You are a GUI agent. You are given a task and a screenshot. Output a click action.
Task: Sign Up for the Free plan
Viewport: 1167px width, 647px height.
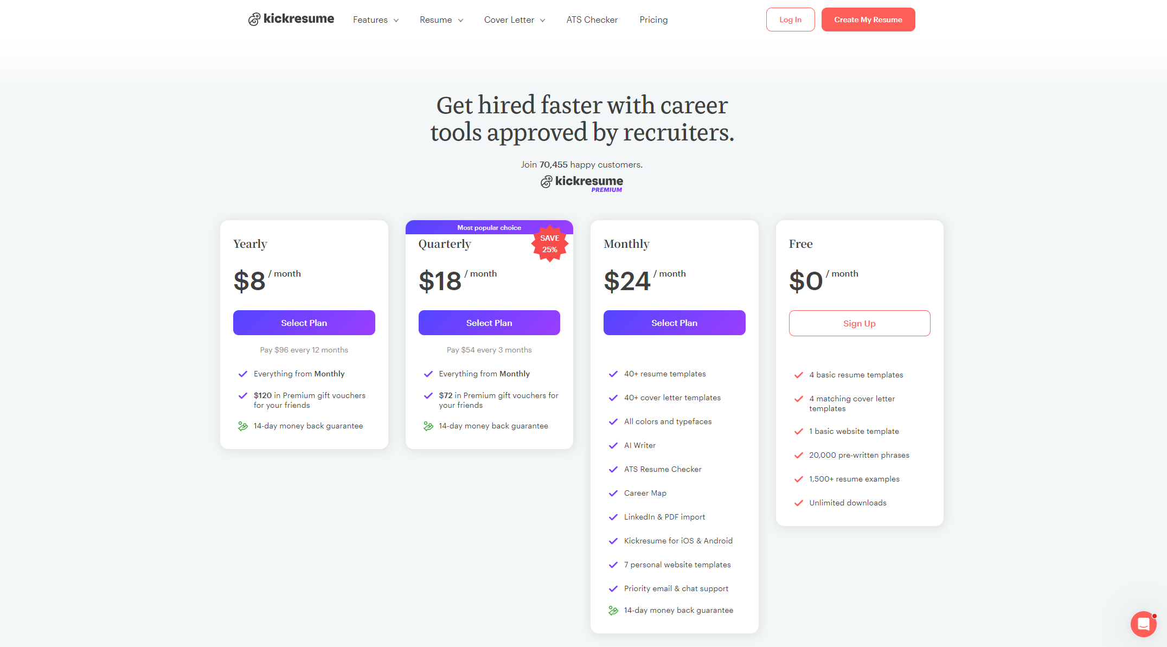[x=859, y=323]
